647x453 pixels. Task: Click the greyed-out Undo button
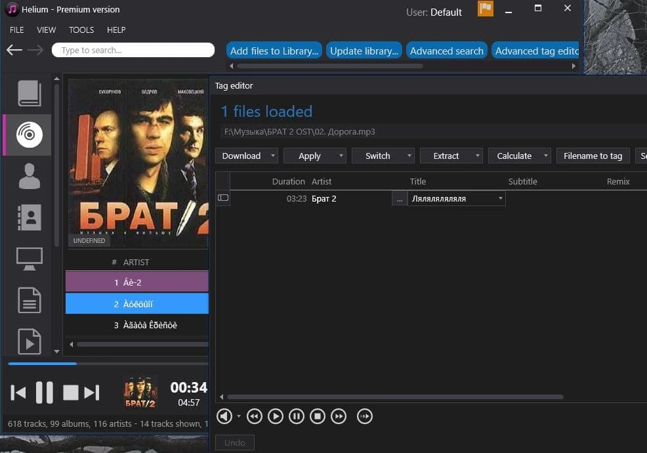(x=235, y=442)
